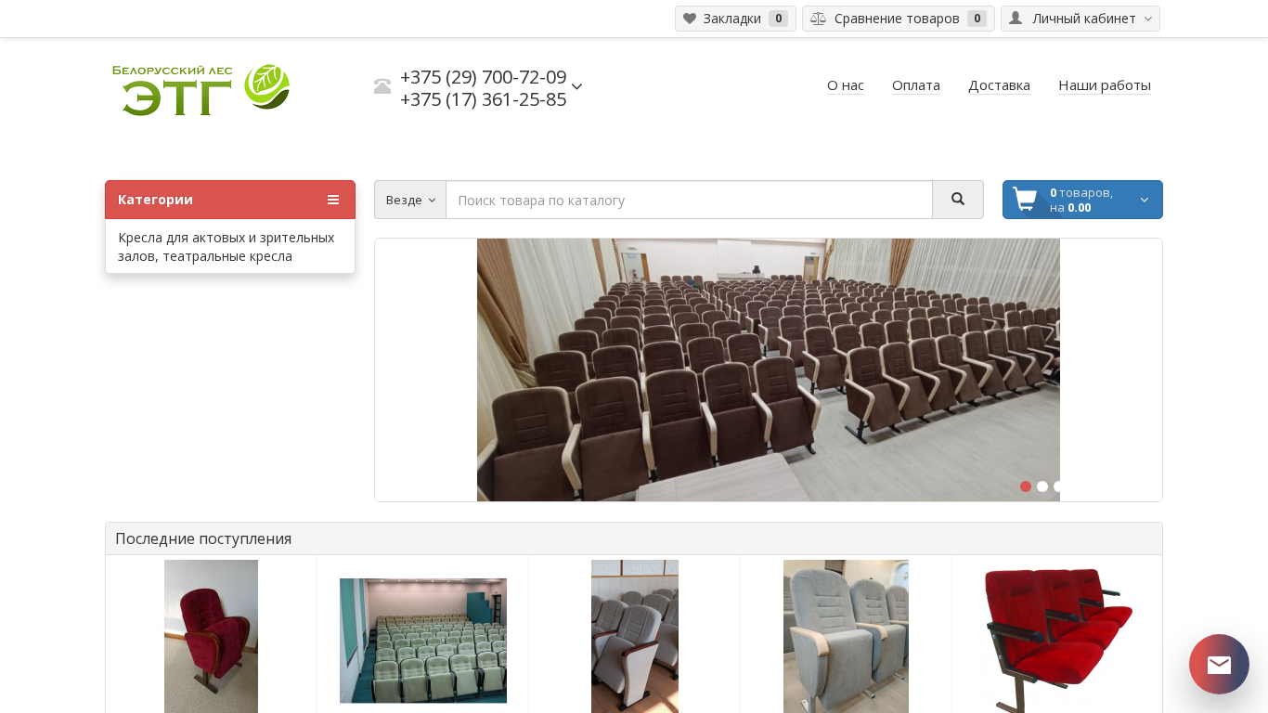Click the scales icon for comparison
This screenshot has height=713, width=1268.
point(818,19)
